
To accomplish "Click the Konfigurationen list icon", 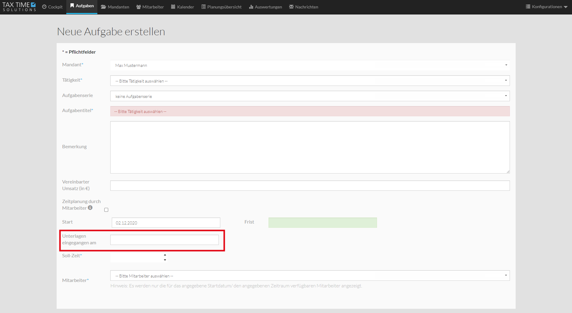I will tap(528, 7).
